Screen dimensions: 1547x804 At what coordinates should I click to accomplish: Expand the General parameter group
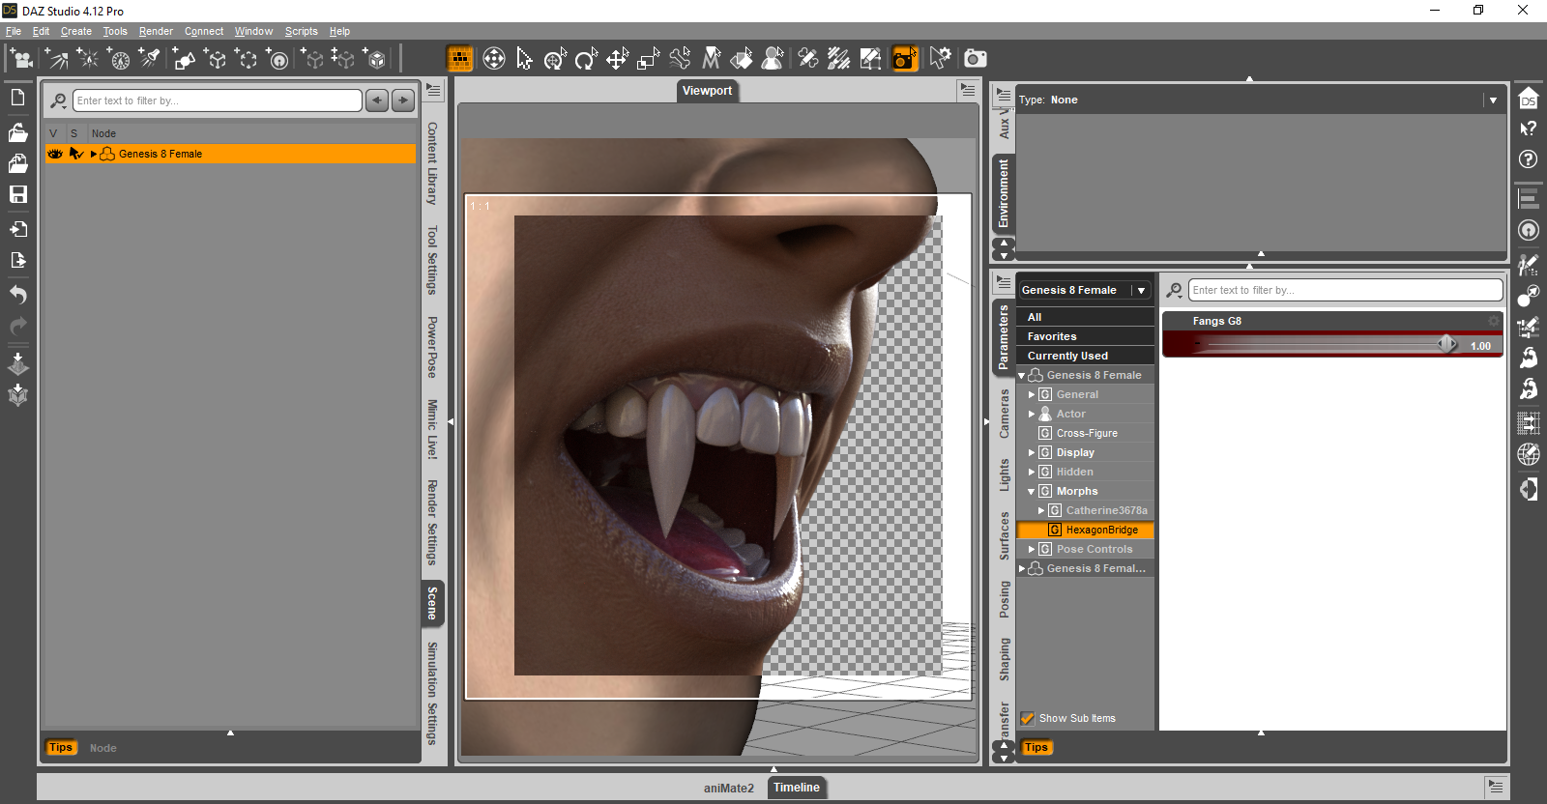[x=1032, y=394]
